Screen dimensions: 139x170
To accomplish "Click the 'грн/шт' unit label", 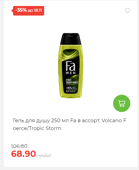I will point(44,155).
